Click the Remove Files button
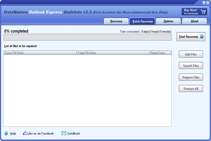The image size is (211, 141). coord(191,77)
